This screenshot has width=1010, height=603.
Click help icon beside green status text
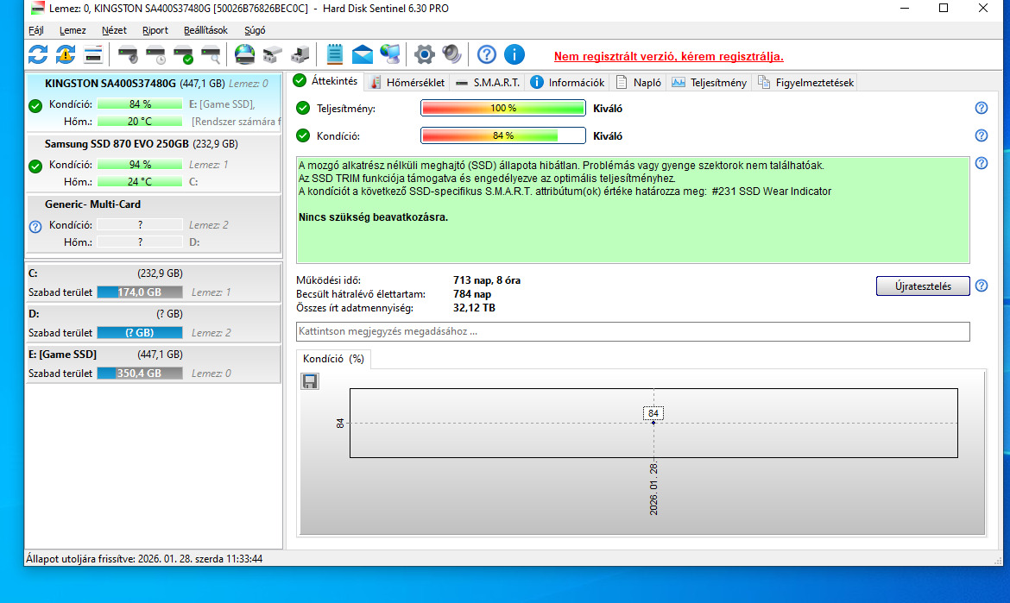[x=981, y=163]
